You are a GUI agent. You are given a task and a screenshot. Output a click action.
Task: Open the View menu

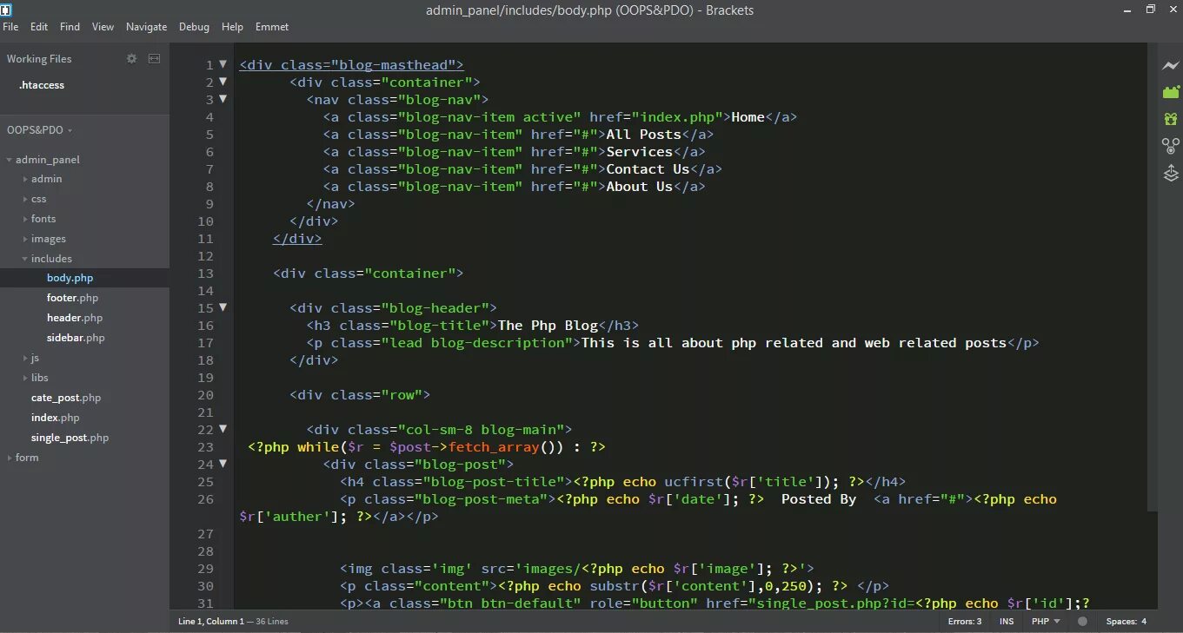(103, 27)
